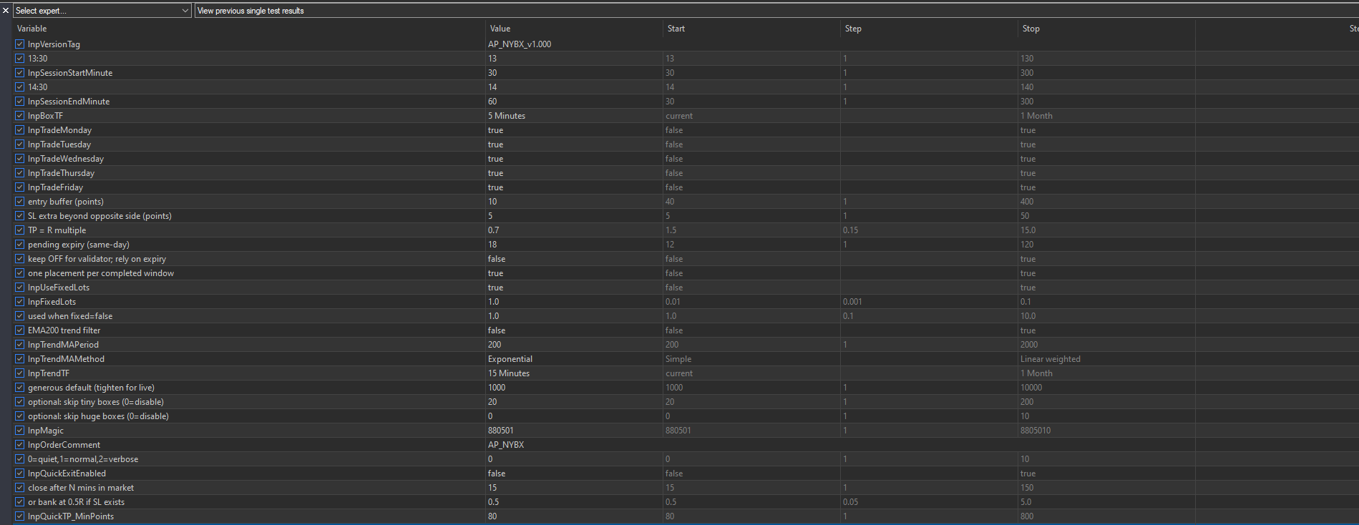Select the 14:30 variable row label

click(37, 87)
